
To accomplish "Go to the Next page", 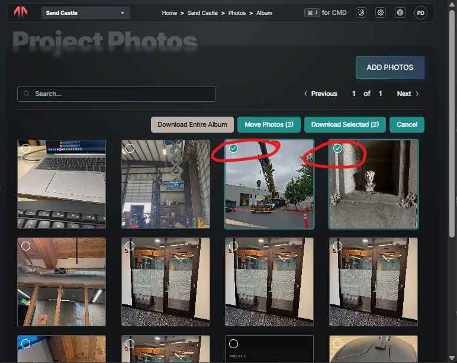I will click(x=407, y=94).
